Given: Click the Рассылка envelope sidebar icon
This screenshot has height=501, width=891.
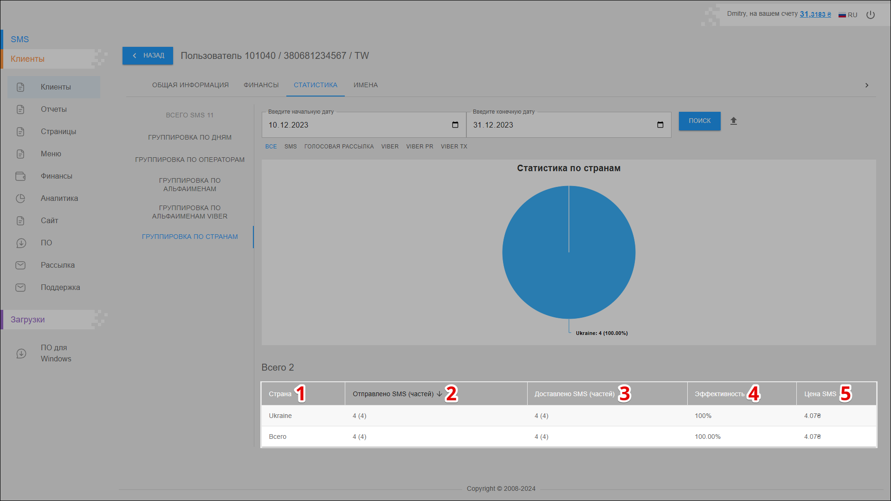Looking at the screenshot, I should click(x=20, y=265).
